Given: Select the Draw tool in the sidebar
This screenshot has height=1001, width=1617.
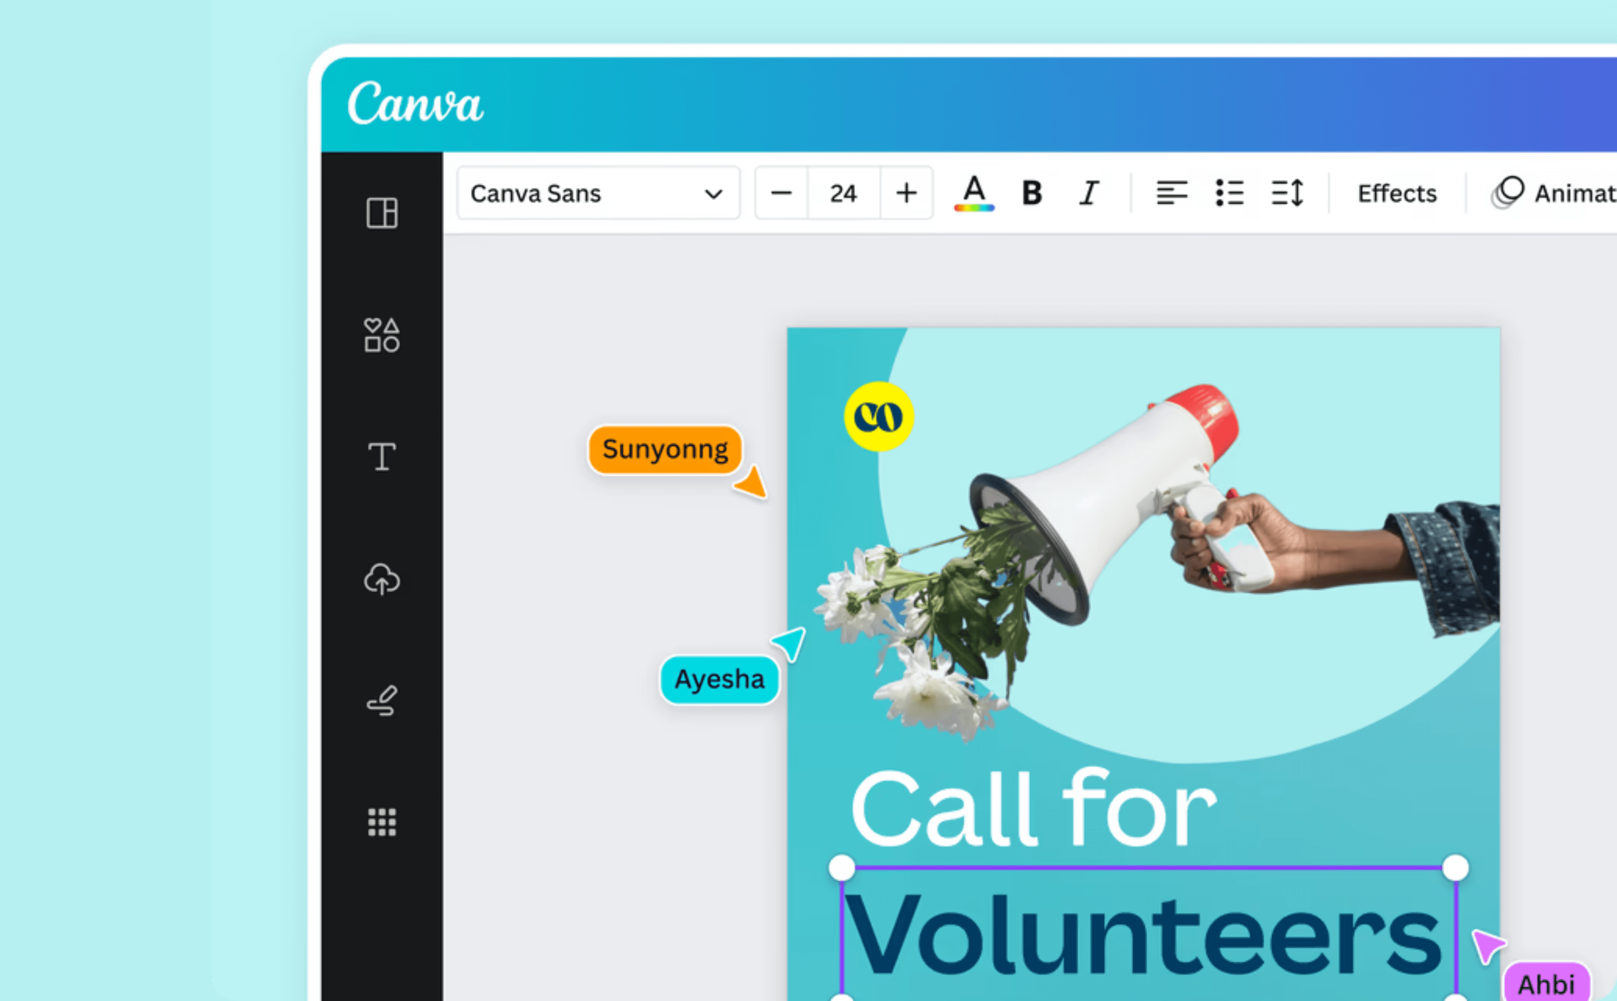Looking at the screenshot, I should (x=381, y=700).
